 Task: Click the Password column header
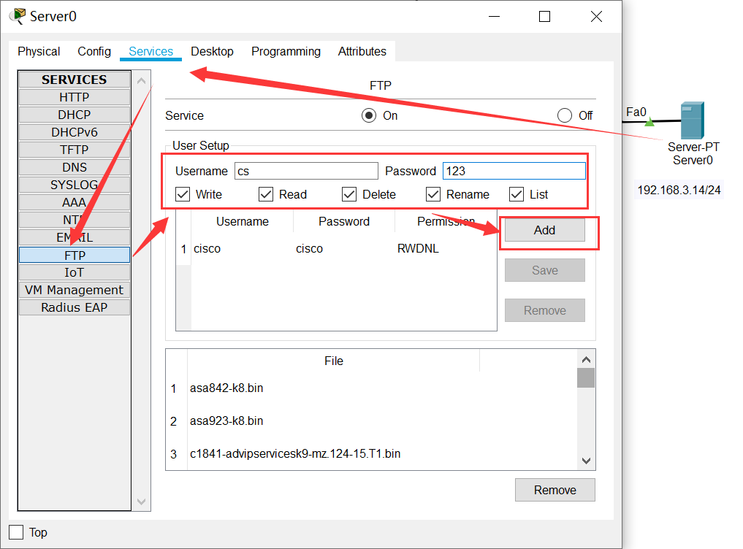pos(344,221)
